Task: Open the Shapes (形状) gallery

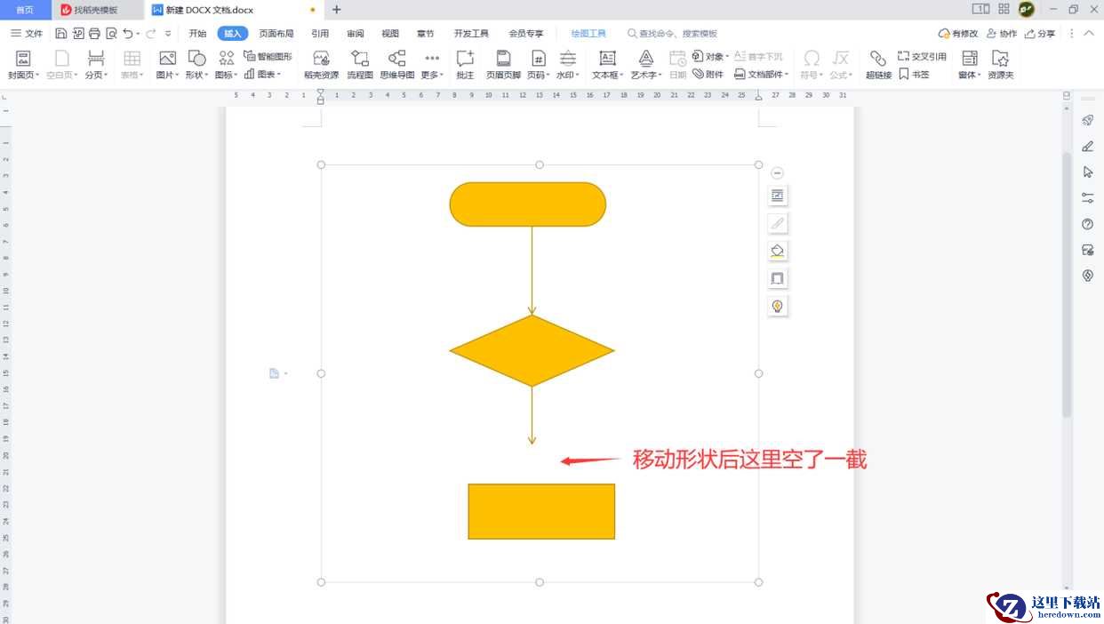Action: click(x=196, y=65)
